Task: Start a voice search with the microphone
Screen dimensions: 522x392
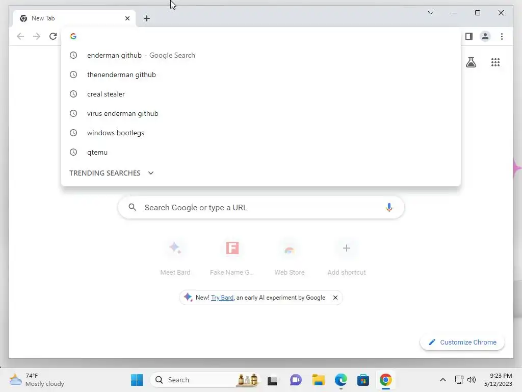Action: pyautogui.click(x=389, y=207)
